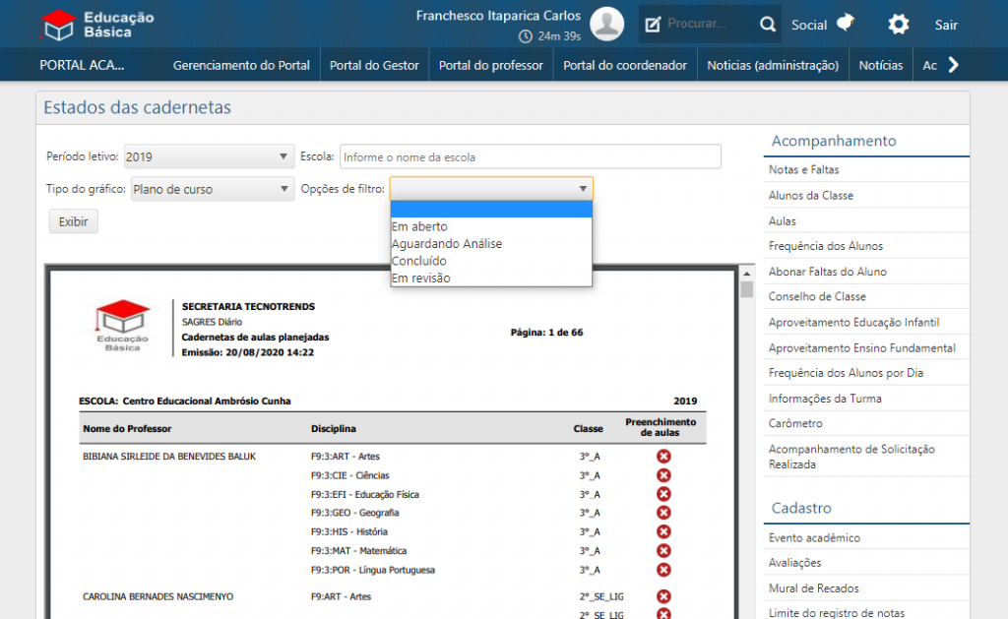Click the edit pencil icon beside Procurar
The image size is (1008, 619).
[x=653, y=25]
